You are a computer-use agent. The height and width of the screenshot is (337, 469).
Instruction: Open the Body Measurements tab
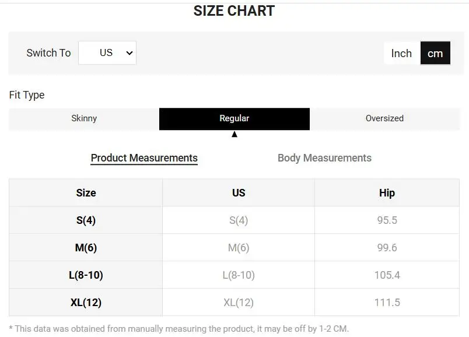click(x=324, y=158)
